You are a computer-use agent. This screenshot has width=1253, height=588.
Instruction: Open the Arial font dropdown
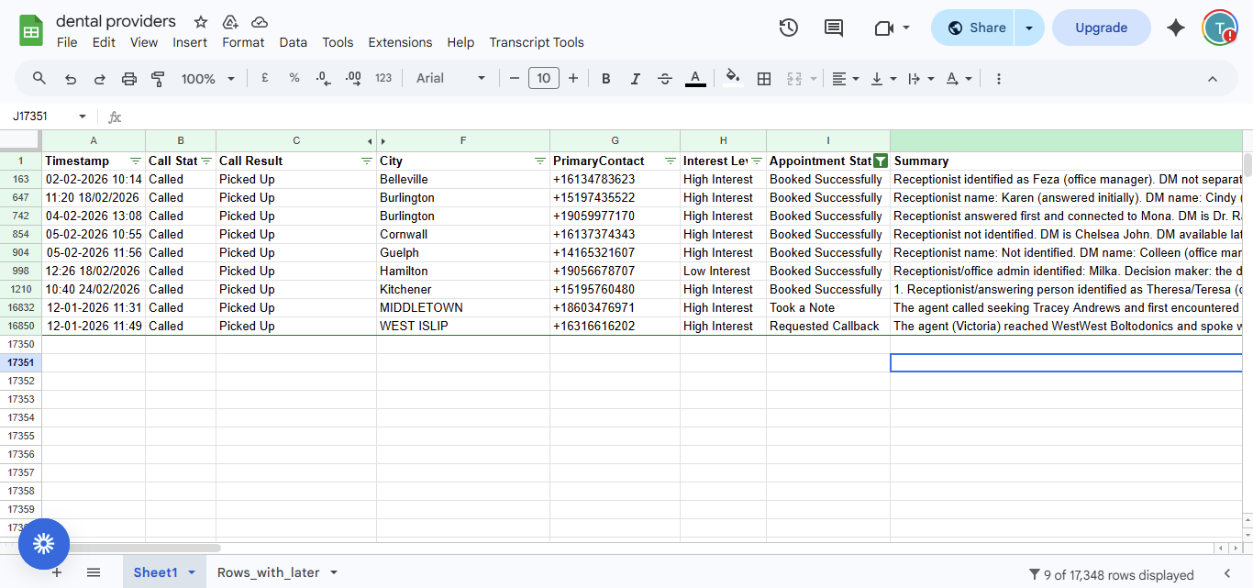click(450, 79)
